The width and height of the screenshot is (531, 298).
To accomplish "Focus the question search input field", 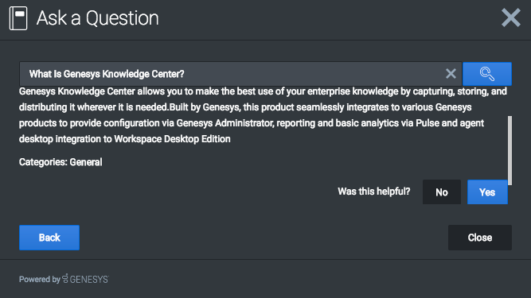I will click(x=232, y=74).
